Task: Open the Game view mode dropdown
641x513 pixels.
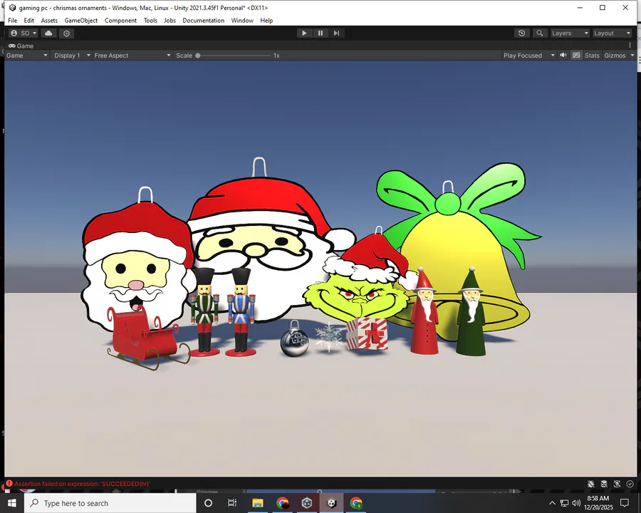Action: tap(27, 56)
